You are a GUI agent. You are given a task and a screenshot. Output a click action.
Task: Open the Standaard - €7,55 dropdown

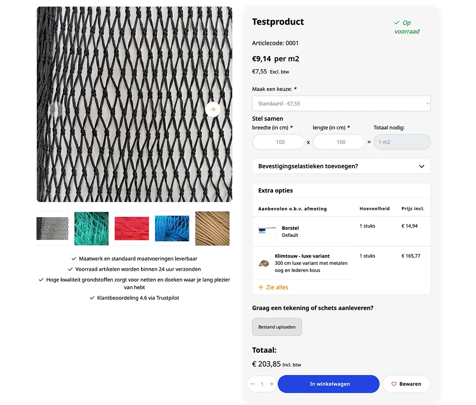coord(341,103)
